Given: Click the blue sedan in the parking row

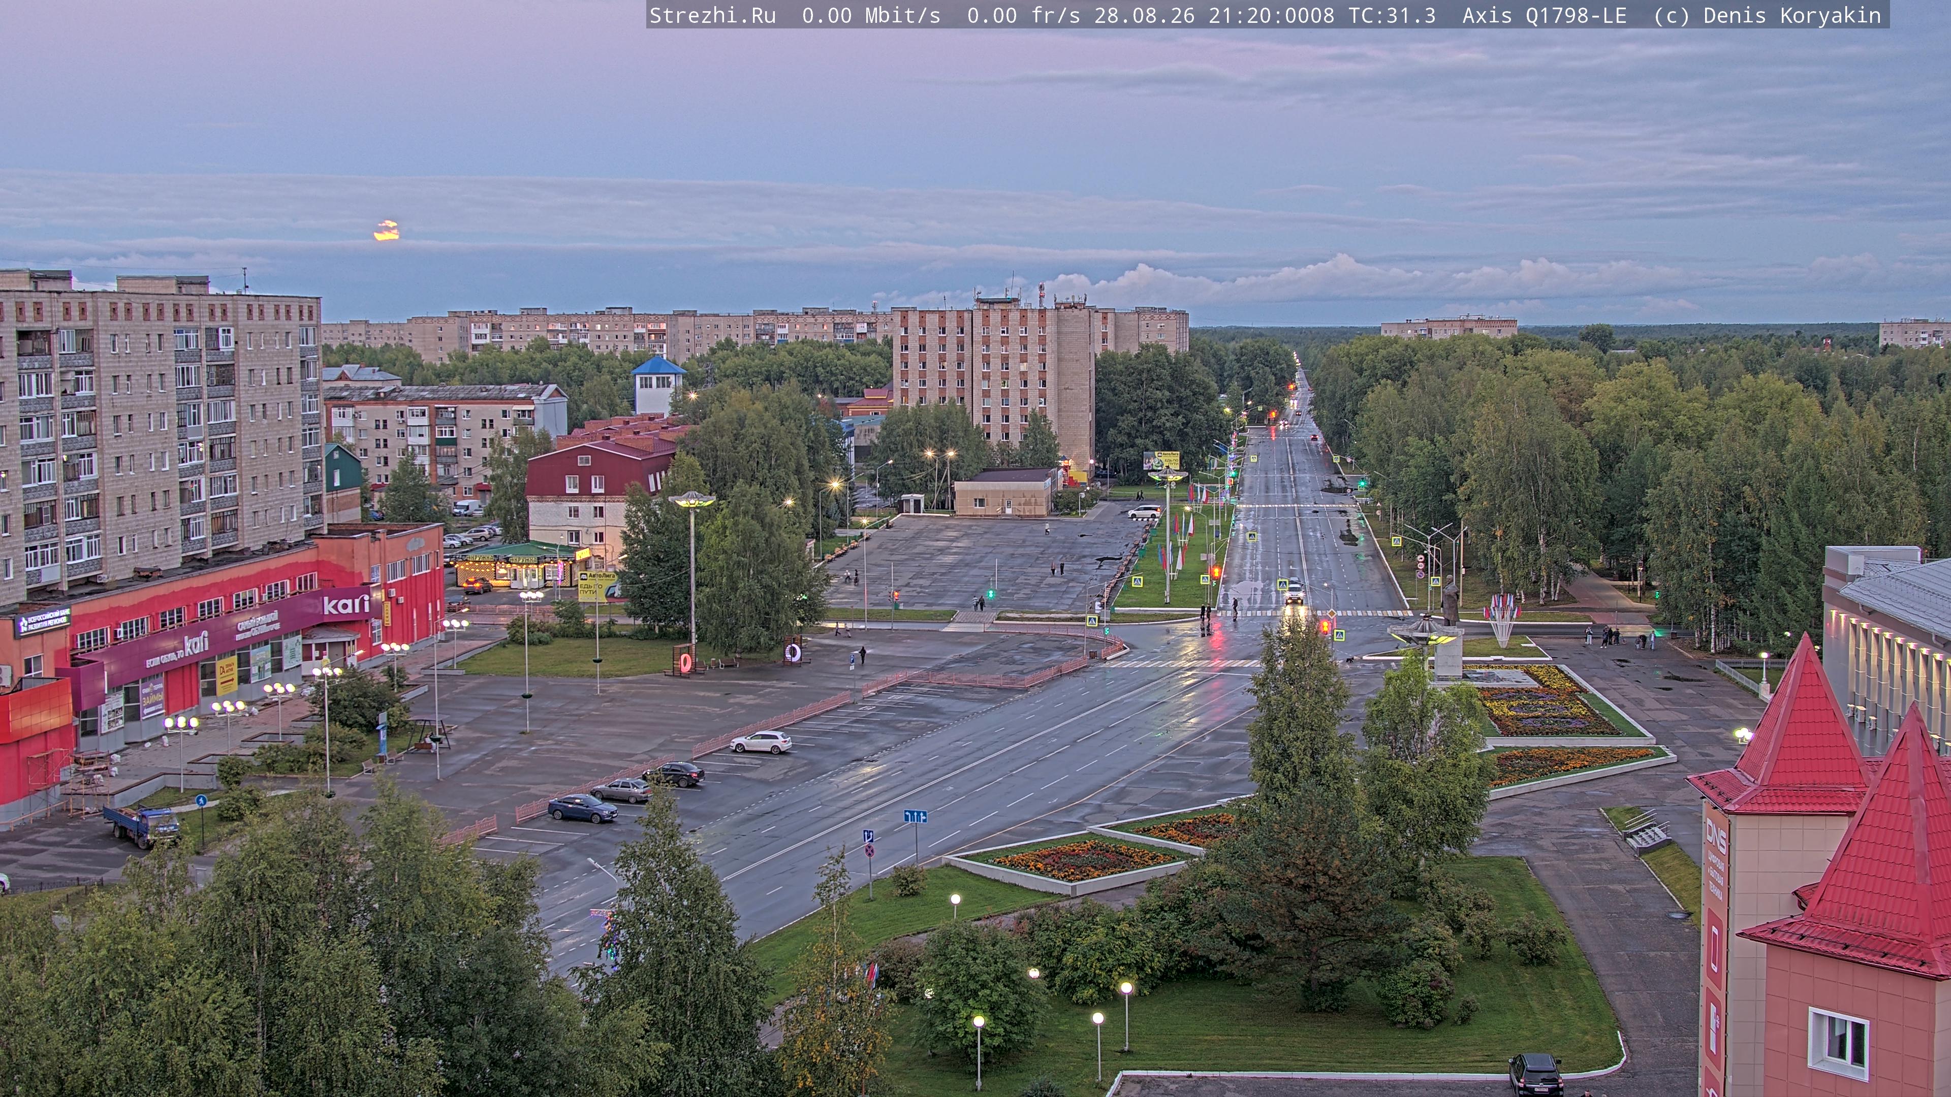Looking at the screenshot, I should click(x=582, y=808).
